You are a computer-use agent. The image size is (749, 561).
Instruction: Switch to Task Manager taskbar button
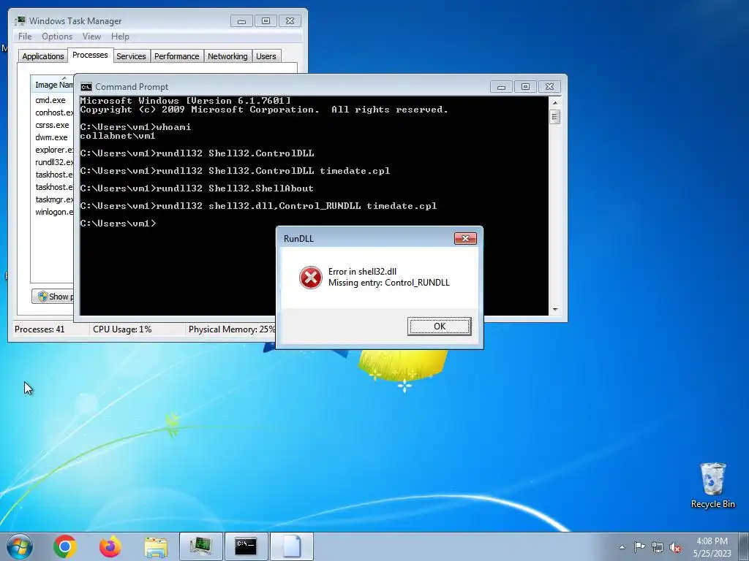click(200, 546)
